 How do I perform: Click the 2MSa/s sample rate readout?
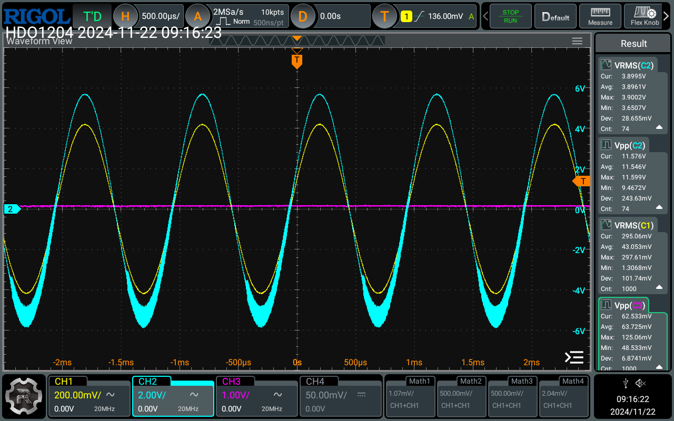pos(228,12)
